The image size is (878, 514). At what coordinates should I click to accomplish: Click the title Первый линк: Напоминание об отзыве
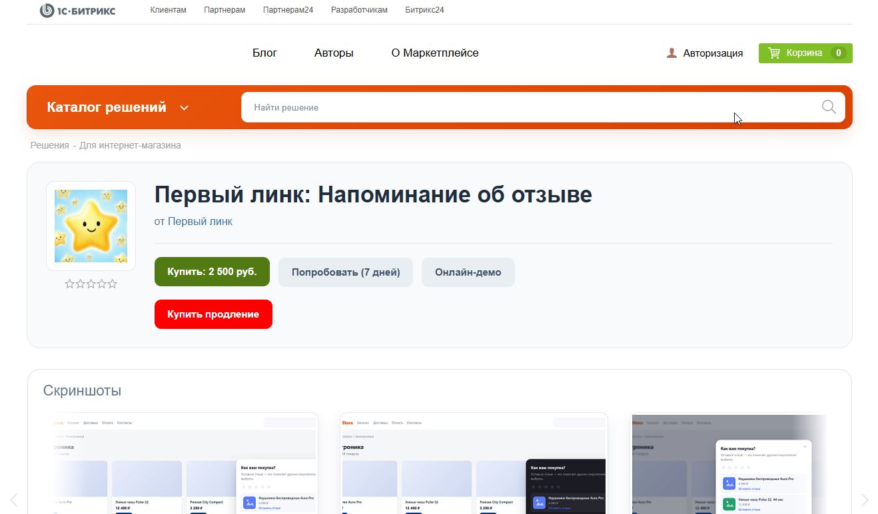coord(373,194)
